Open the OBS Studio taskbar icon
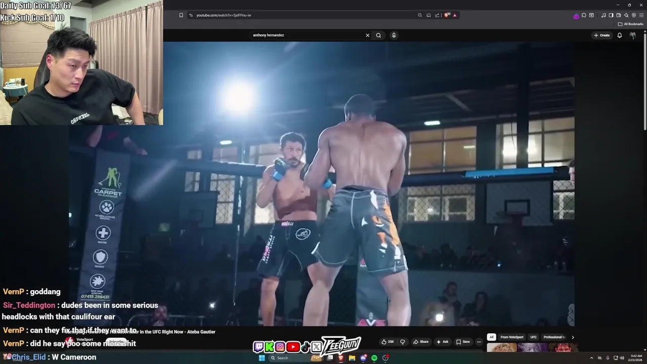 click(385, 358)
